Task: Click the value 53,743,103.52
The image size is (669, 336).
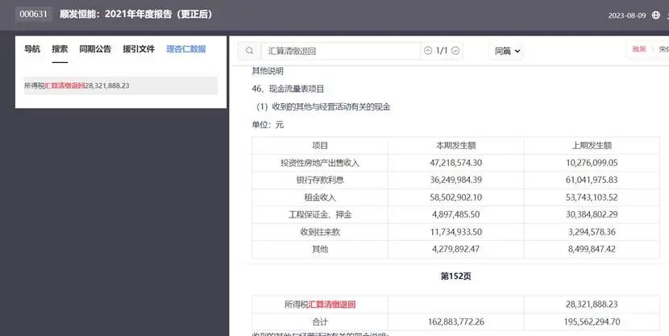Action: [592, 197]
